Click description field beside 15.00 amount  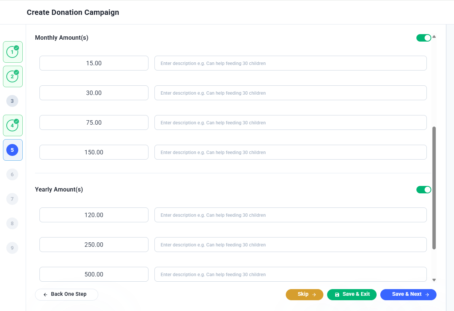click(x=291, y=63)
